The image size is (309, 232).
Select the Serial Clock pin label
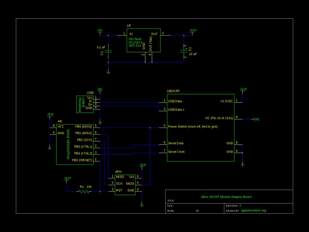176,152
